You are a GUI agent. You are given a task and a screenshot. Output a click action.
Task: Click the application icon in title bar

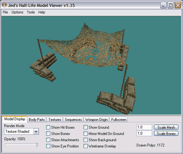click(x=4, y=5)
